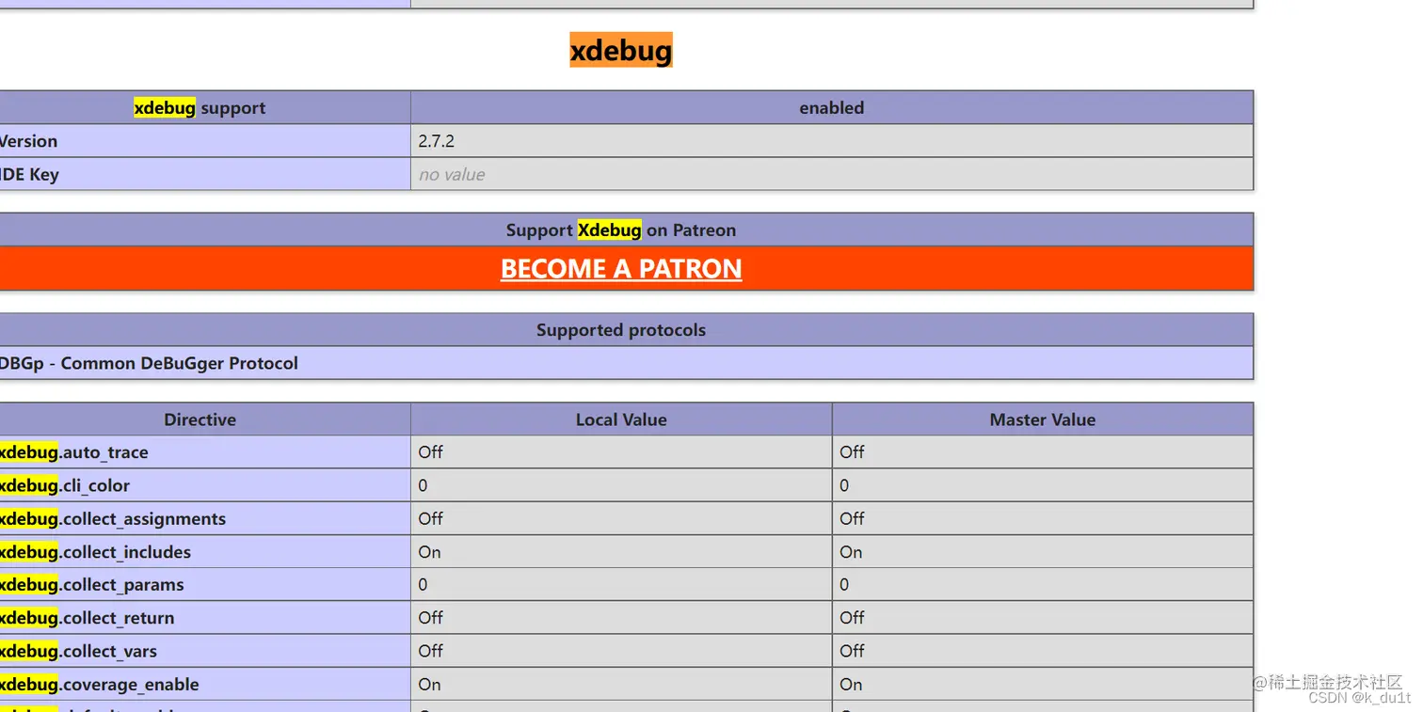1423x712 pixels.
Task: Select the xdebug.collect_assignments directive
Action: 205,518
